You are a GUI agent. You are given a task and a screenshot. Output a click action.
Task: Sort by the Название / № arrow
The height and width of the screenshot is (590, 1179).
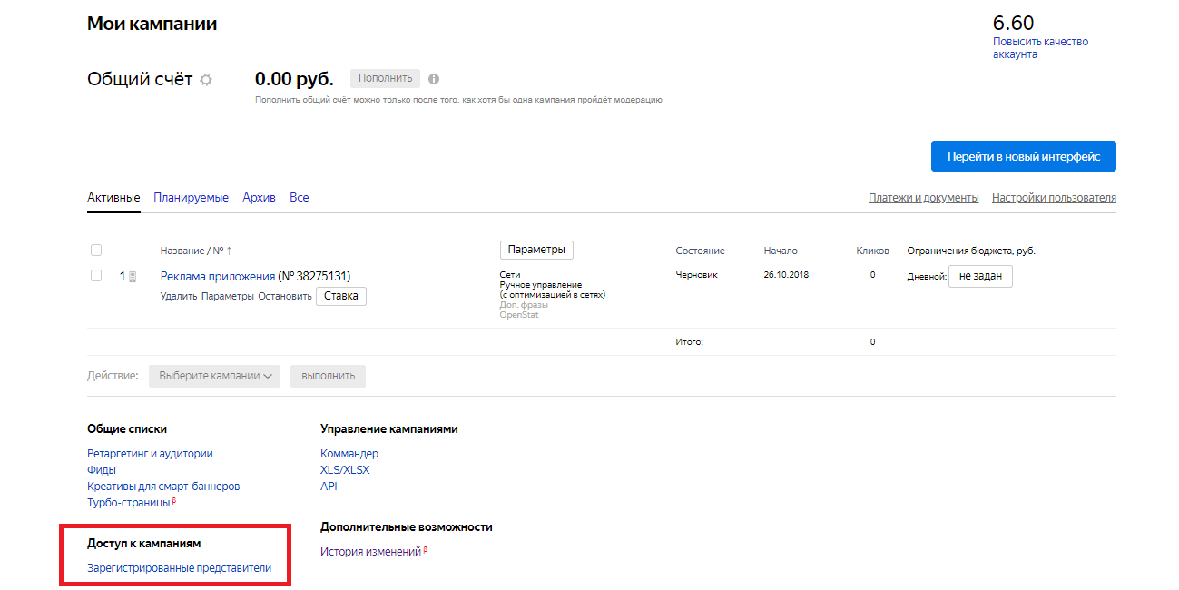point(229,251)
